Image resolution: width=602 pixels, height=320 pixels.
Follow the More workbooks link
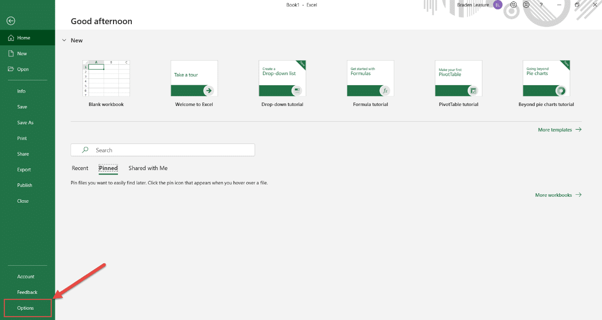click(x=558, y=195)
